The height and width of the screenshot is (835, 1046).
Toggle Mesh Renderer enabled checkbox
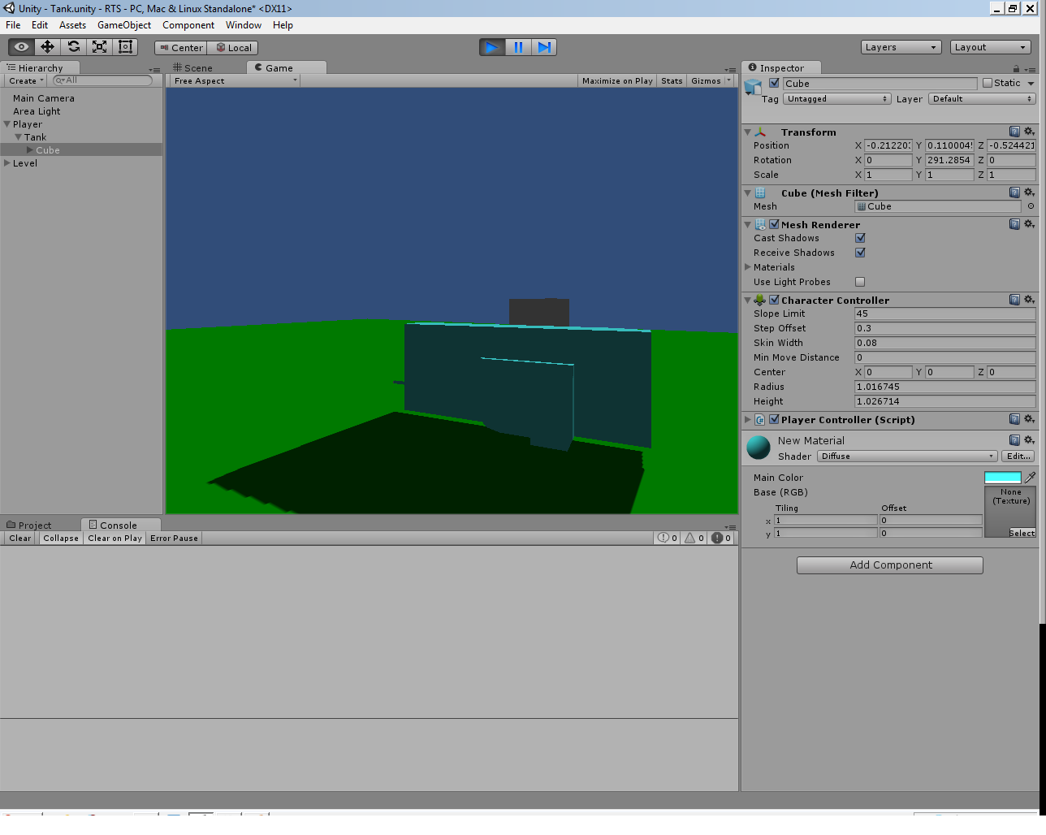coord(774,224)
